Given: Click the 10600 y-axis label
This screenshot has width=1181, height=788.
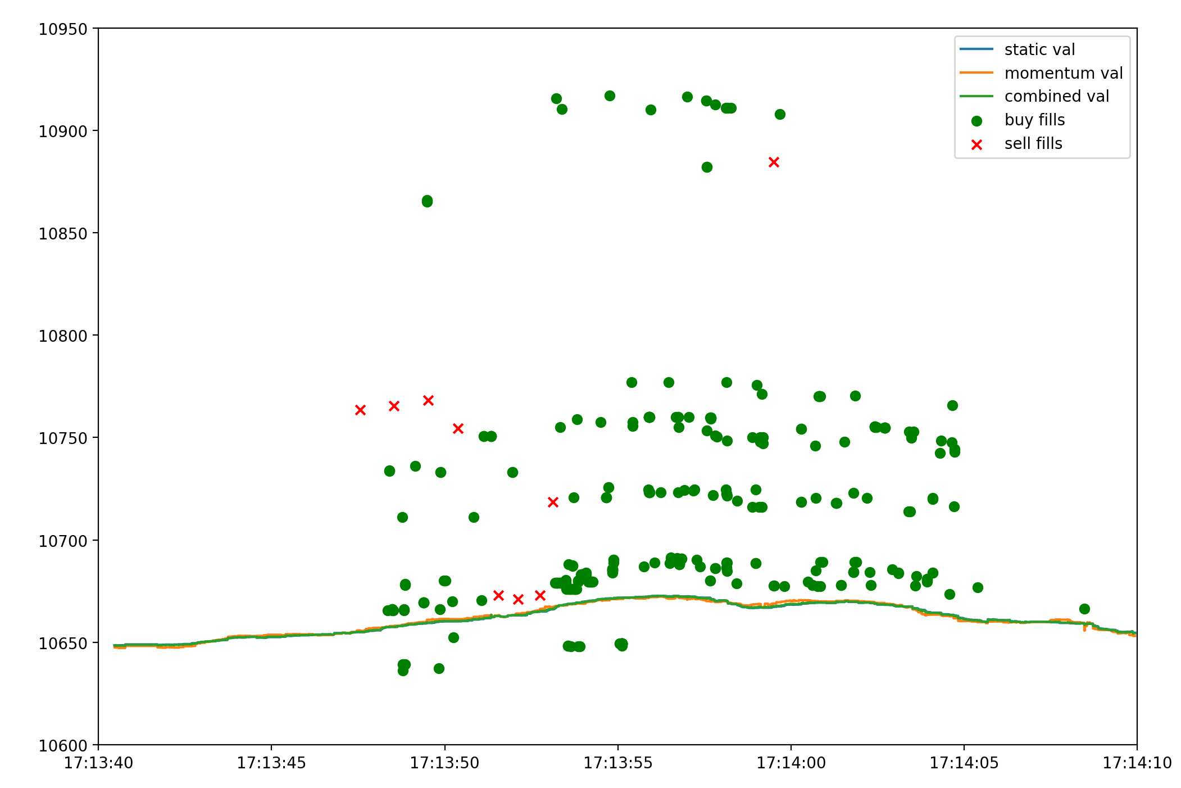Looking at the screenshot, I should [x=63, y=745].
